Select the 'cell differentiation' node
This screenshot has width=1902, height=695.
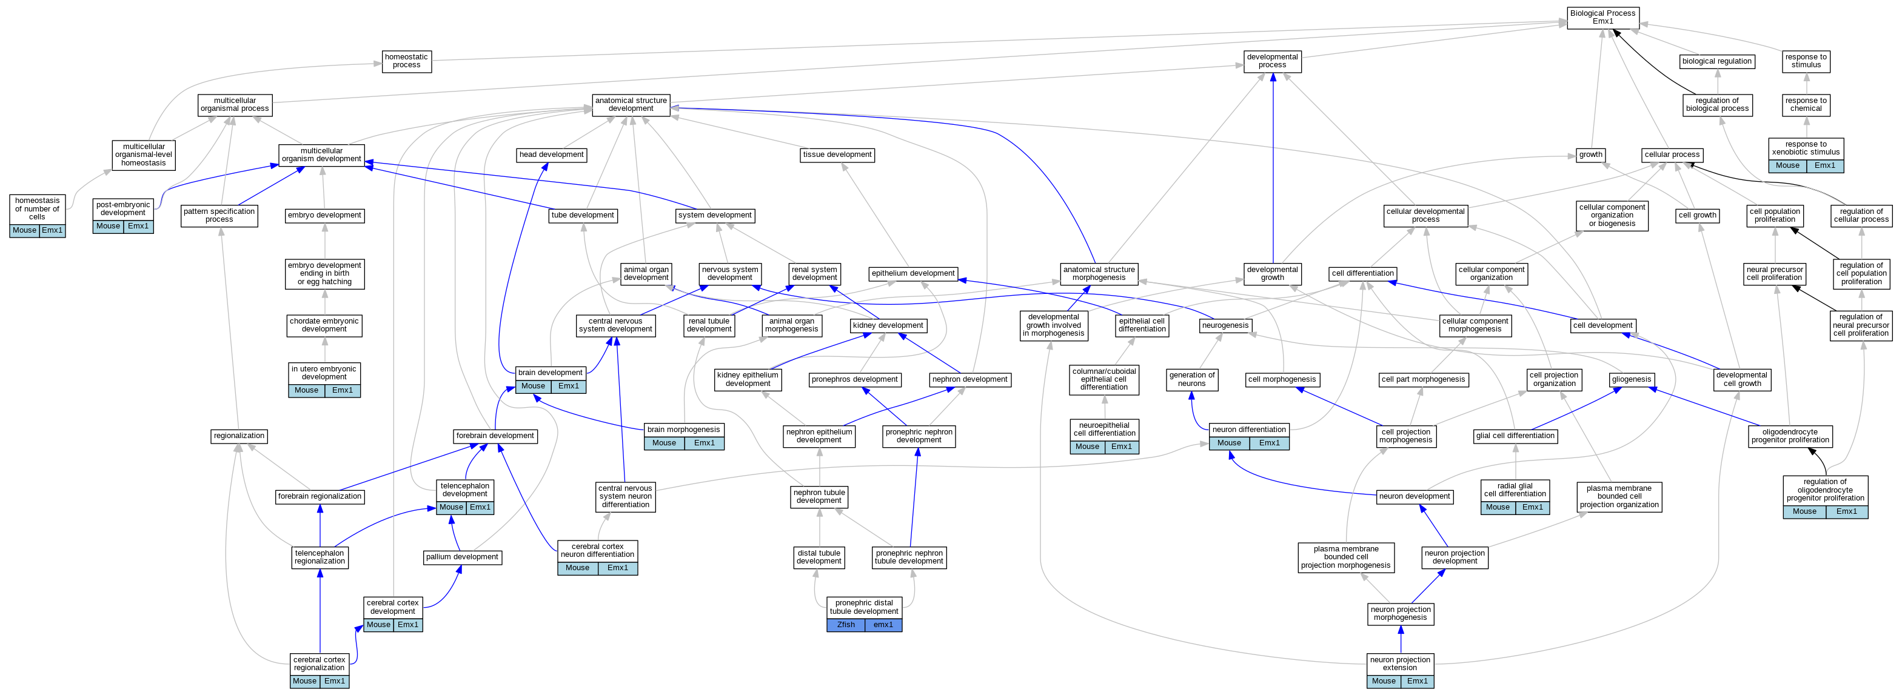tap(1363, 274)
